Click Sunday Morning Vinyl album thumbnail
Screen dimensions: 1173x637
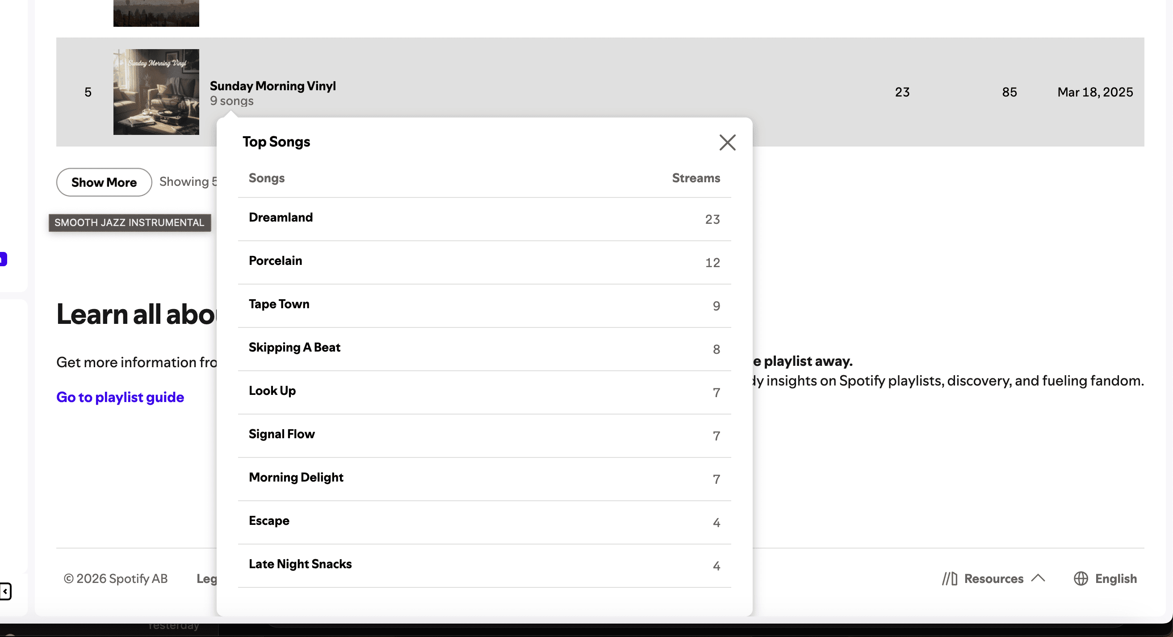click(x=156, y=92)
